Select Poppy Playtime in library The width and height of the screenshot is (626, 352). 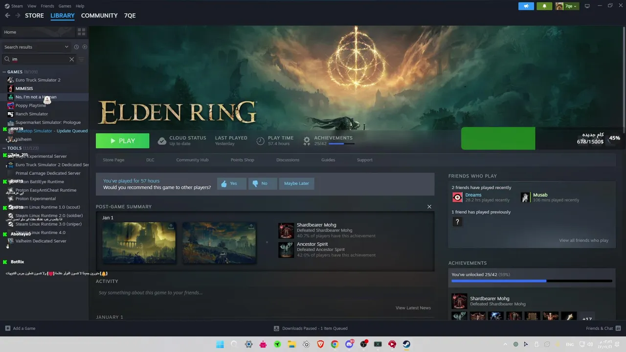30,105
